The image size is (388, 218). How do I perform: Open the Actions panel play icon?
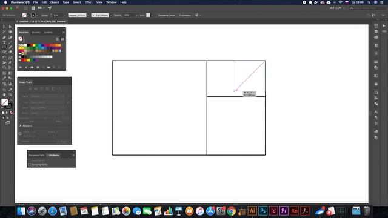[384, 25]
